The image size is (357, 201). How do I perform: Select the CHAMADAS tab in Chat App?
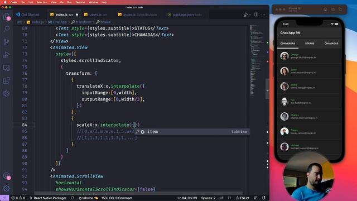pos(331,44)
